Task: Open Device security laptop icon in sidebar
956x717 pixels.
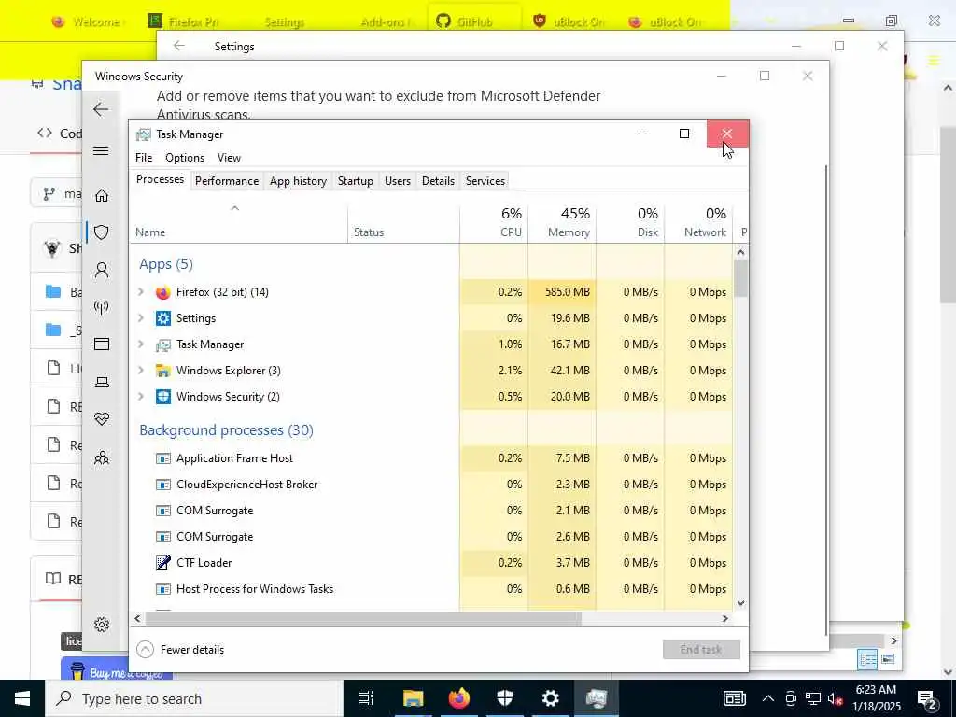Action: tap(102, 382)
